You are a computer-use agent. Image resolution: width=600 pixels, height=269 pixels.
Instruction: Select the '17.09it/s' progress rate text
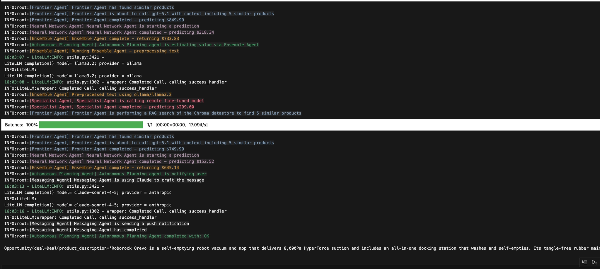click(198, 125)
